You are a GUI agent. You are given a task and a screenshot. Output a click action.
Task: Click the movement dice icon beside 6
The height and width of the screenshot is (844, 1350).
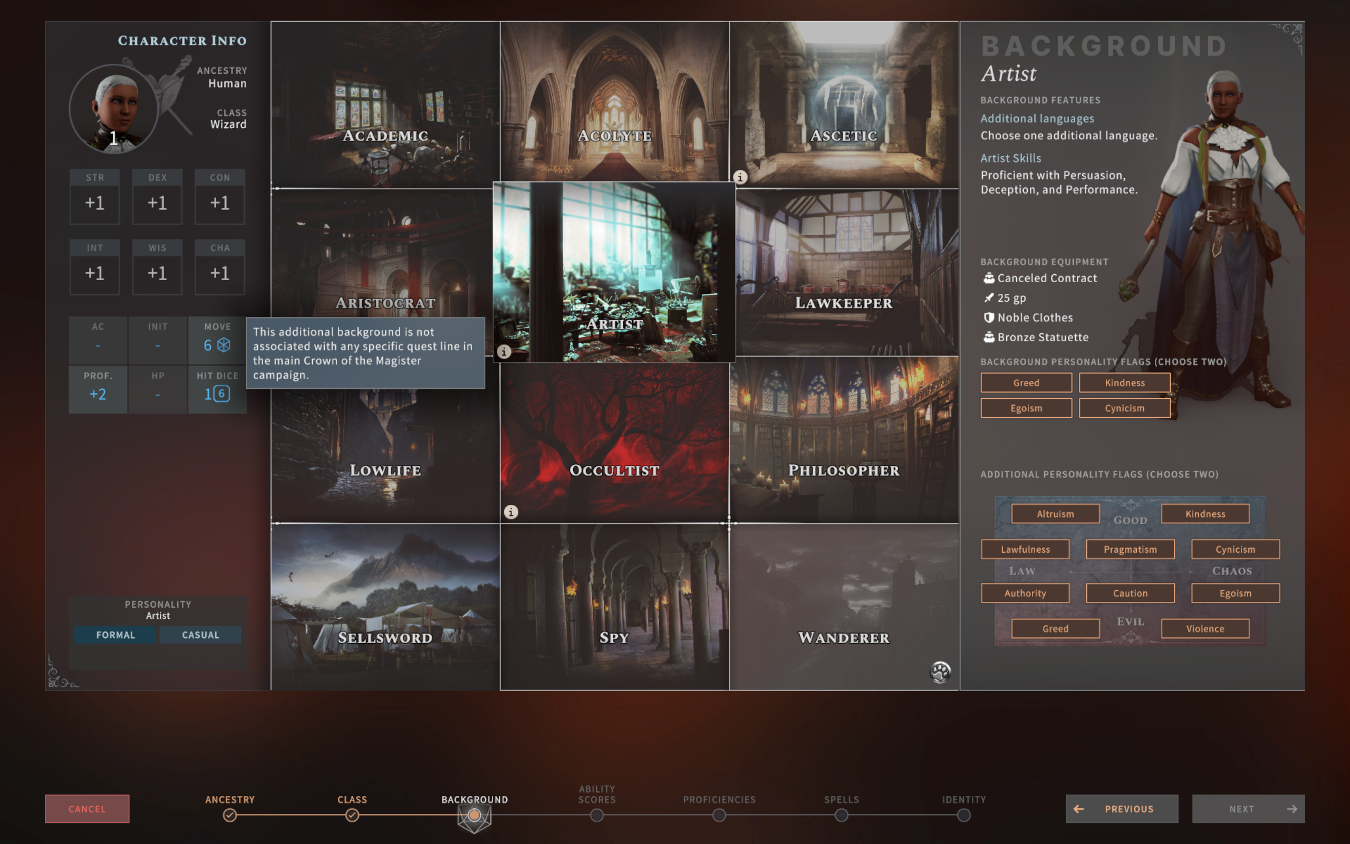coord(224,345)
